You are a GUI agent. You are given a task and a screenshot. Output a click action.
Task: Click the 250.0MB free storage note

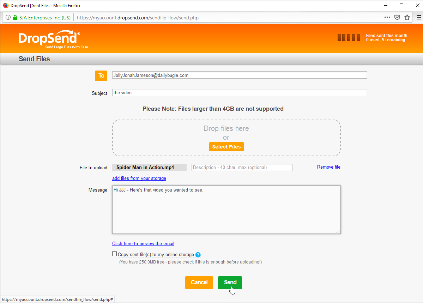191,262
